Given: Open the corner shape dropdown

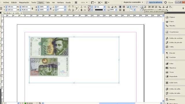Looking at the screenshot, I should (x=134, y=10).
